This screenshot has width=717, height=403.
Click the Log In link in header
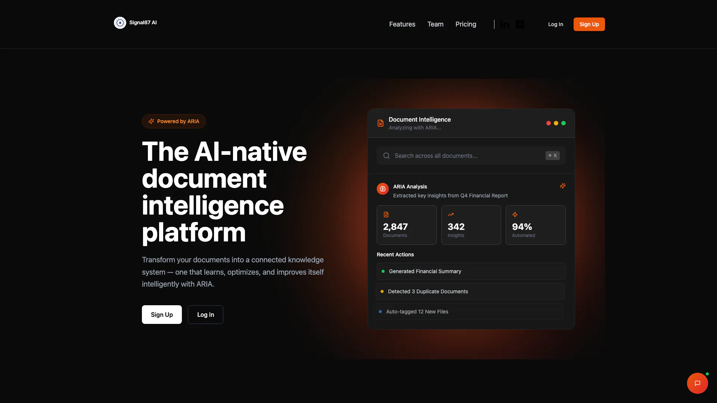click(x=555, y=24)
